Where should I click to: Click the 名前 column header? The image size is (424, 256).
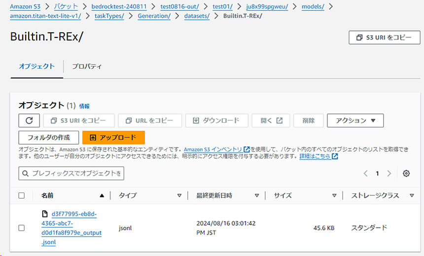click(x=47, y=196)
